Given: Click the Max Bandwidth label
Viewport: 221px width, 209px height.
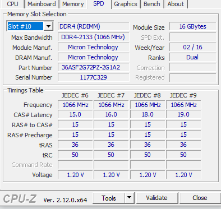Looking at the screenshot, I should (x=32, y=38).
